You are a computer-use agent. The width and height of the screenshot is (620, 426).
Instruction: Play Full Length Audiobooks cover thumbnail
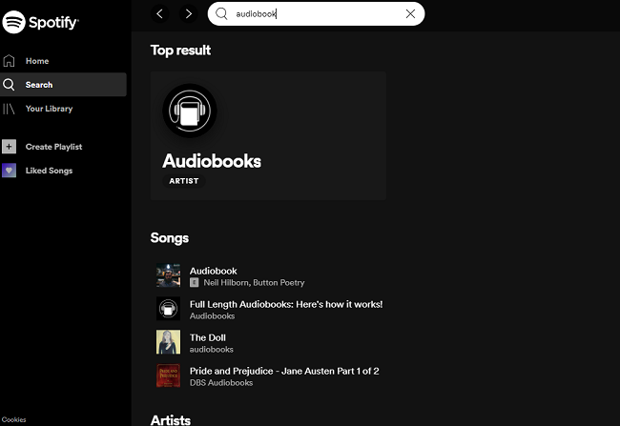pos(169,309)
